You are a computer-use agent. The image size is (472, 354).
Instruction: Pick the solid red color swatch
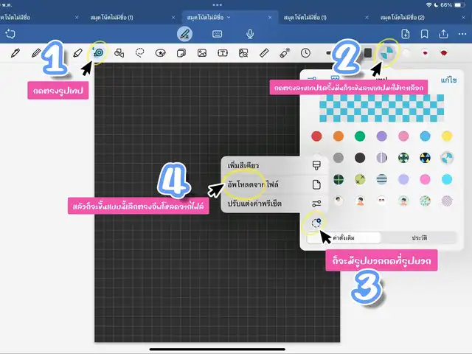click(316, 136)
